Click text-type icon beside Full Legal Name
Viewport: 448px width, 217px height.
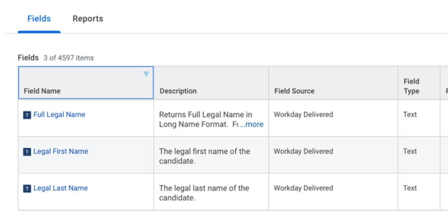[x=27, y=115]
